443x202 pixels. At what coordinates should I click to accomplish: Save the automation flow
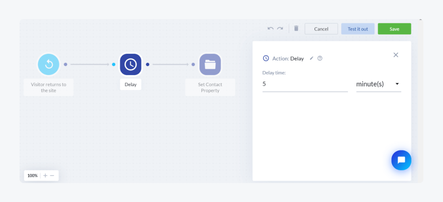tap(394, 29)
